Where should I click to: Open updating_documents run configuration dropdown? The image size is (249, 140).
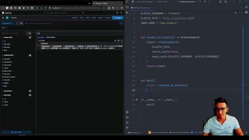[187, 2]
